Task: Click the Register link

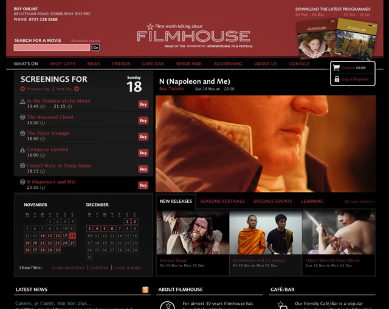Action: point(362,80)
